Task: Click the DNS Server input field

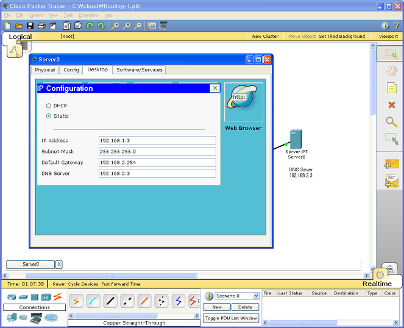Action: pyautogui.click(x=157, y=174)
